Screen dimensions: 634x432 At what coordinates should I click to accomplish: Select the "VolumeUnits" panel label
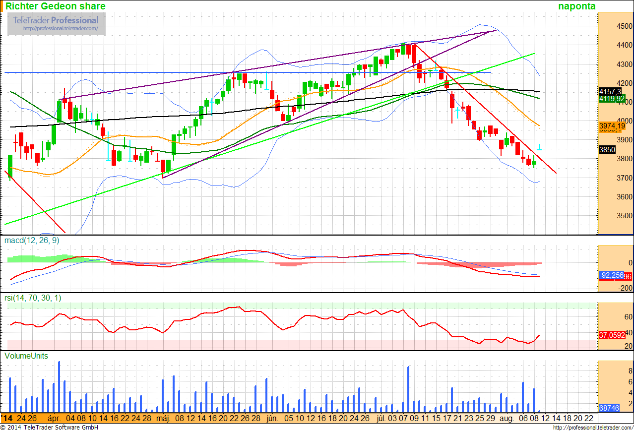click(x=26, y=356)
